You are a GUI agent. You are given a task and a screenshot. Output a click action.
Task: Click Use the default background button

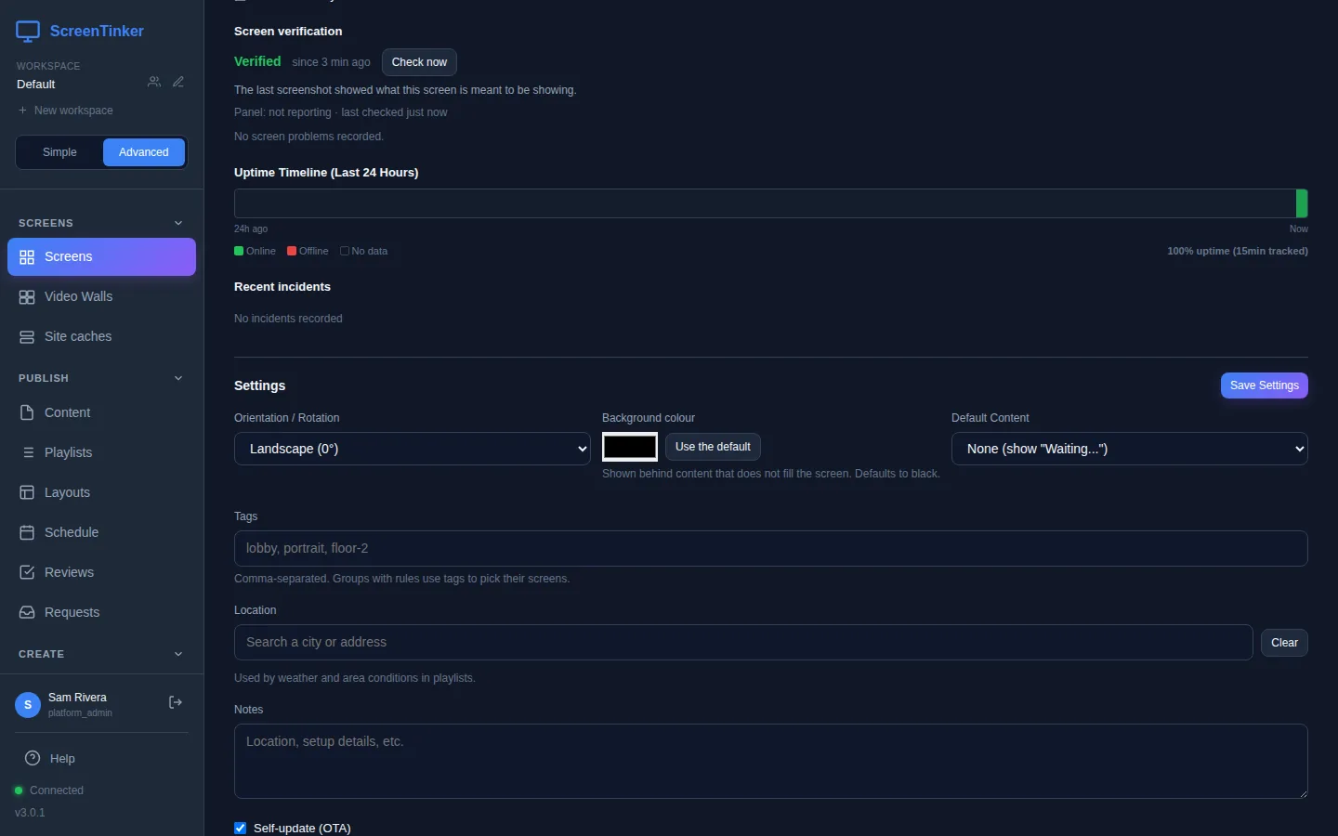click(713, 447)
